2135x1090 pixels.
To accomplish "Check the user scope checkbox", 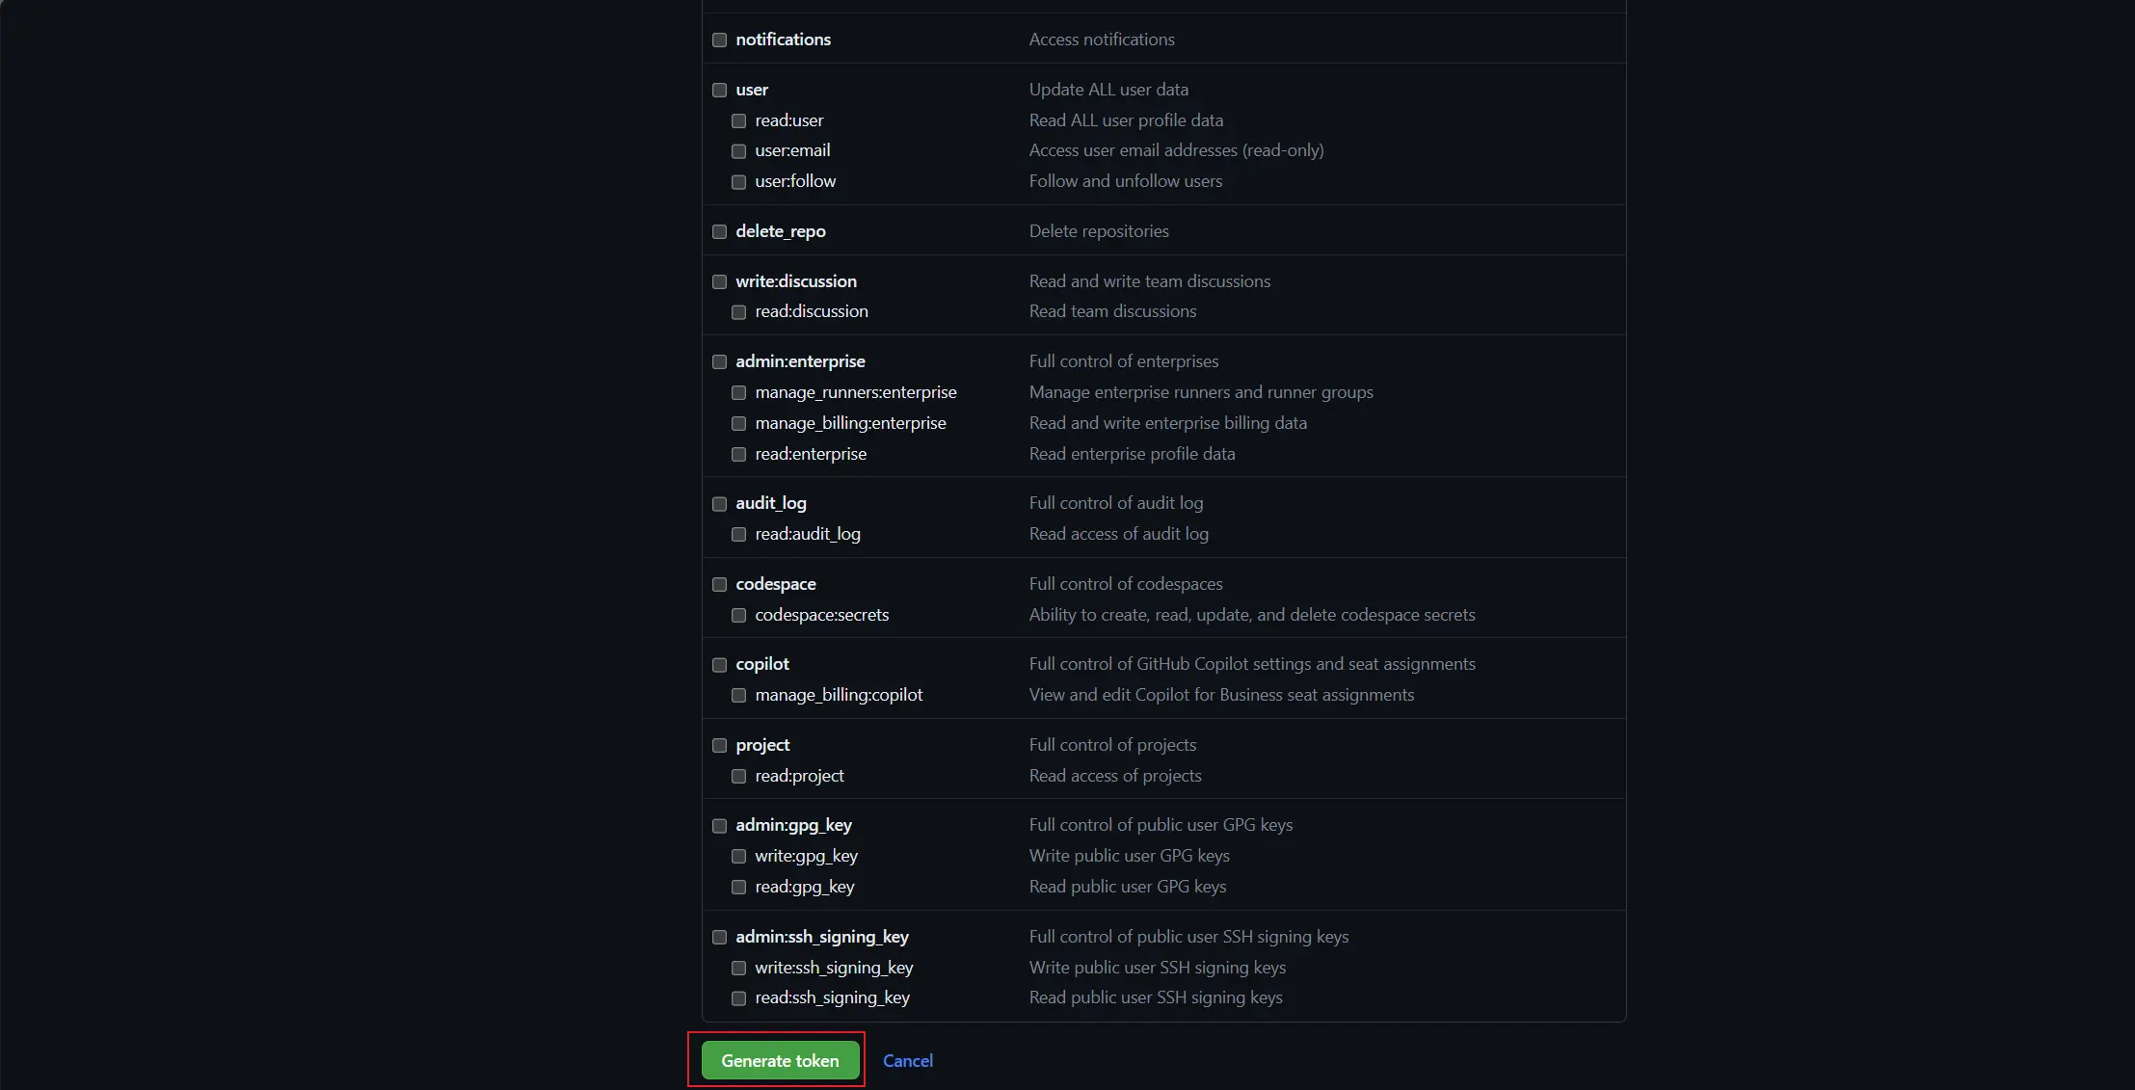I will 719,90.
